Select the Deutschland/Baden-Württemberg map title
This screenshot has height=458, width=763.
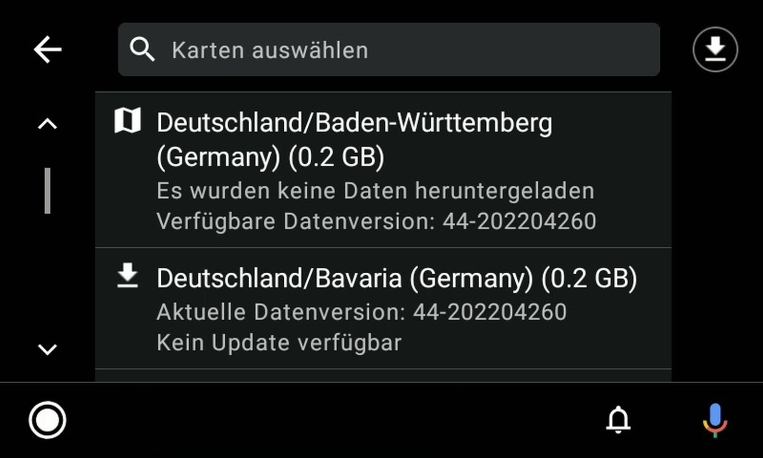click(x=354, y=123)
